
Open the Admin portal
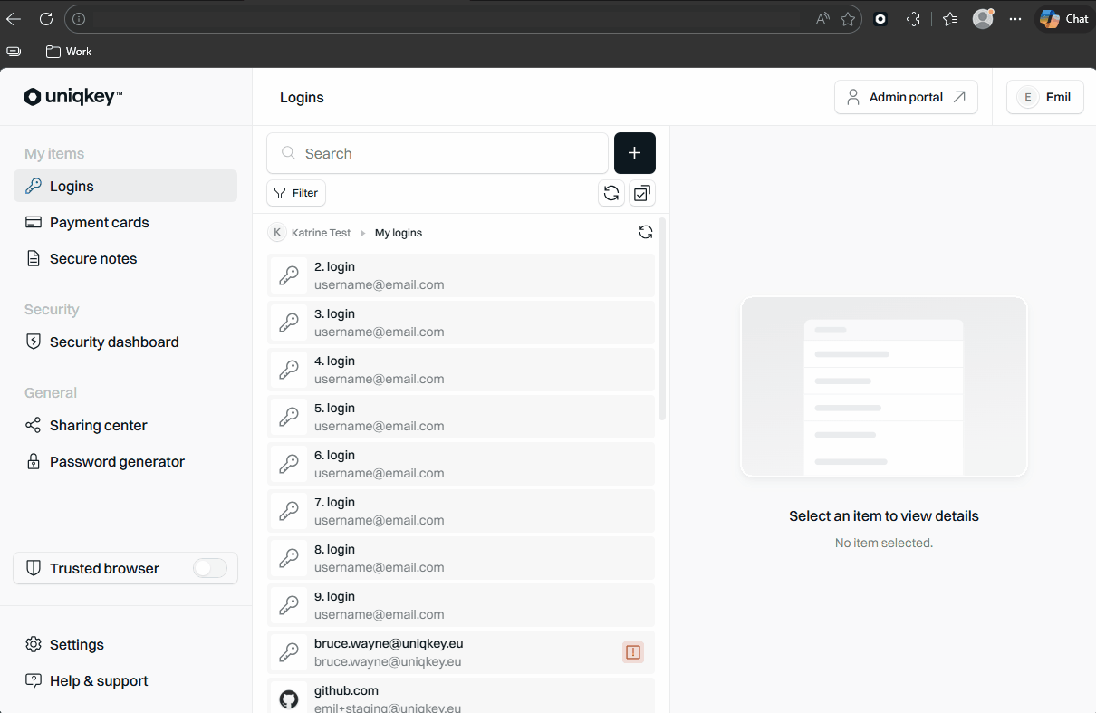pos(906,97)
